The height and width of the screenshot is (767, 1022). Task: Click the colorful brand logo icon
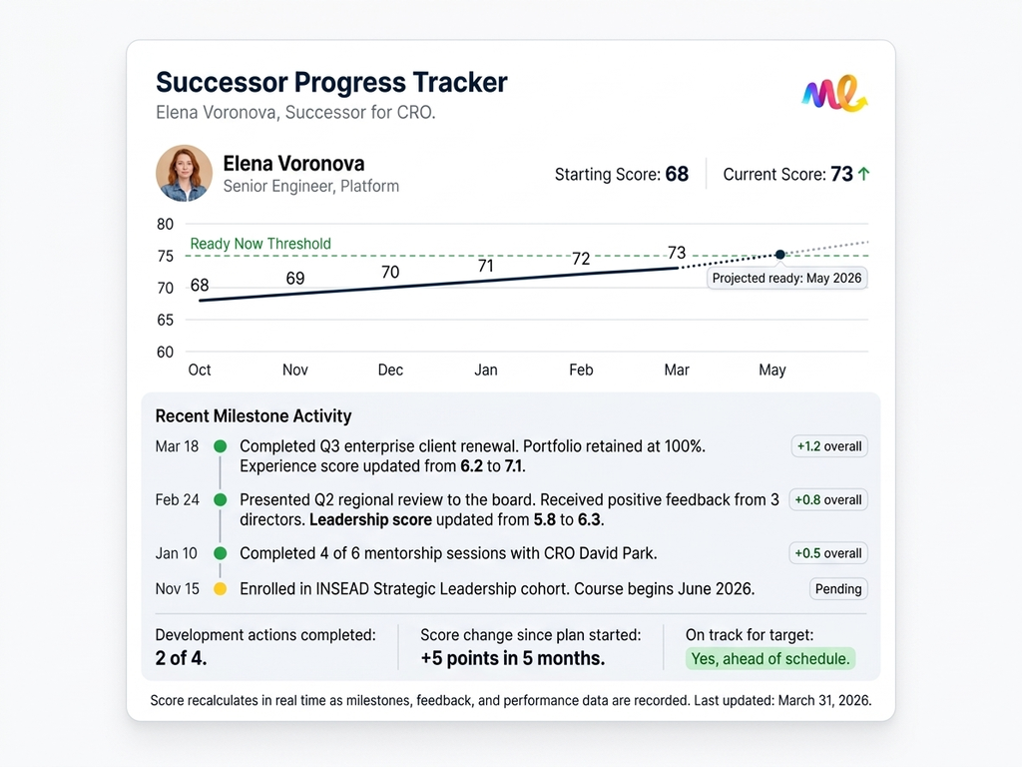(x=834, y=95)
